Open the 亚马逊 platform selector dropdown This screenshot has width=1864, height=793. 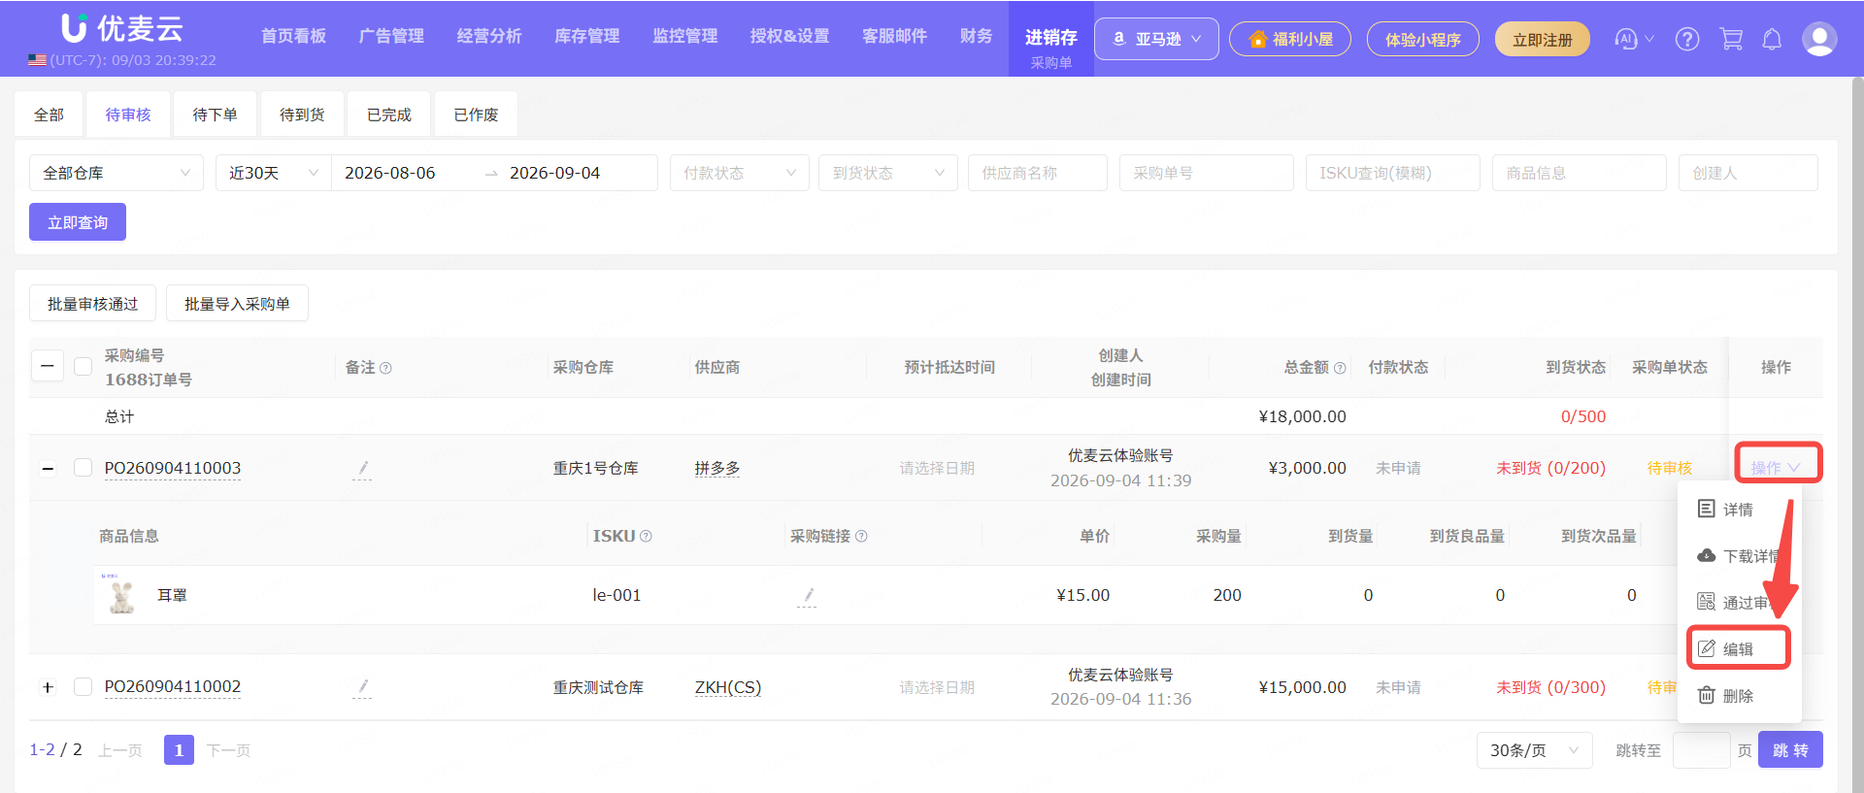tap(1156, 39)
